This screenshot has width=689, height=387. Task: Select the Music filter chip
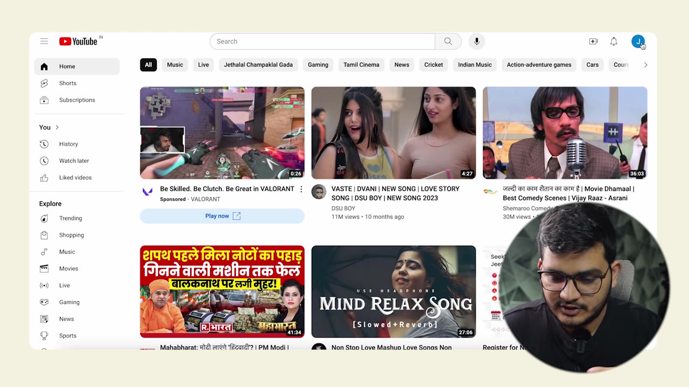(x=175, y=65)
